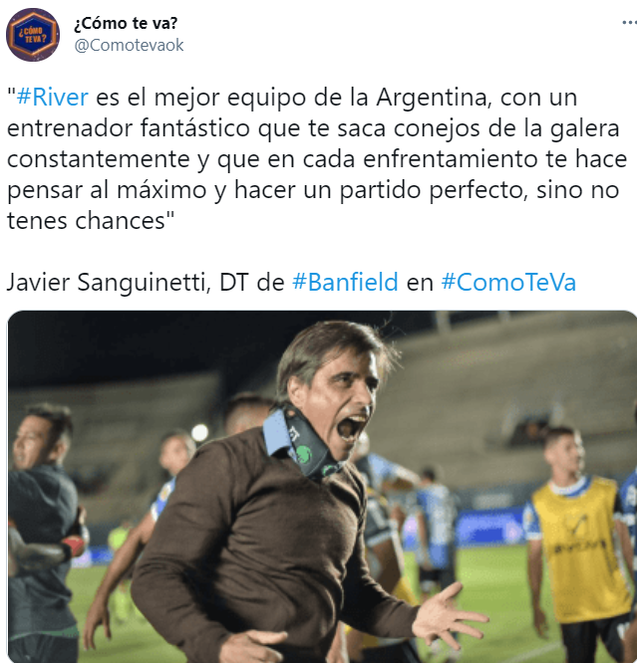The height and width of the screenshot is (663, 637).
Task: Follow the #ComoTeVa hashtag
Action: 508,282
